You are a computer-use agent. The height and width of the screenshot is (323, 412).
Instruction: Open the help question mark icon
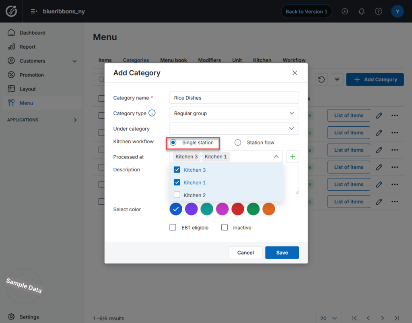coord(378,11)
